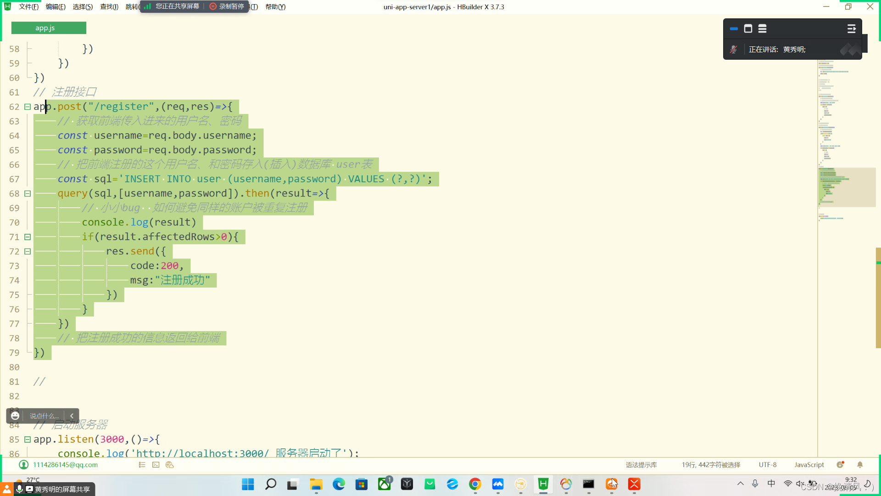Screen dimensions: 881x496
Task: Click the code minimap highlighted region
Action: point(846,187)
